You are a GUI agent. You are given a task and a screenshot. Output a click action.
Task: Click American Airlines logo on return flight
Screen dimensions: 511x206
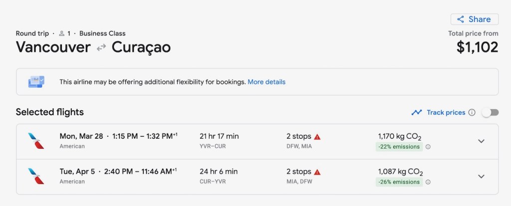36,176
